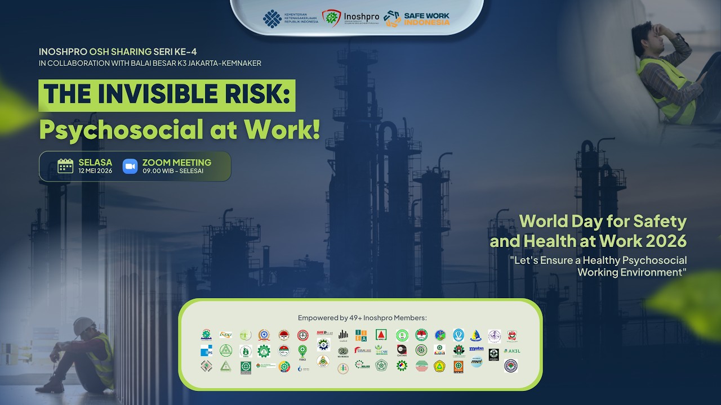Click the '12 MEI 2026' date
The width and height of the screenshot is (721, 405).
(x=95, y=171)
